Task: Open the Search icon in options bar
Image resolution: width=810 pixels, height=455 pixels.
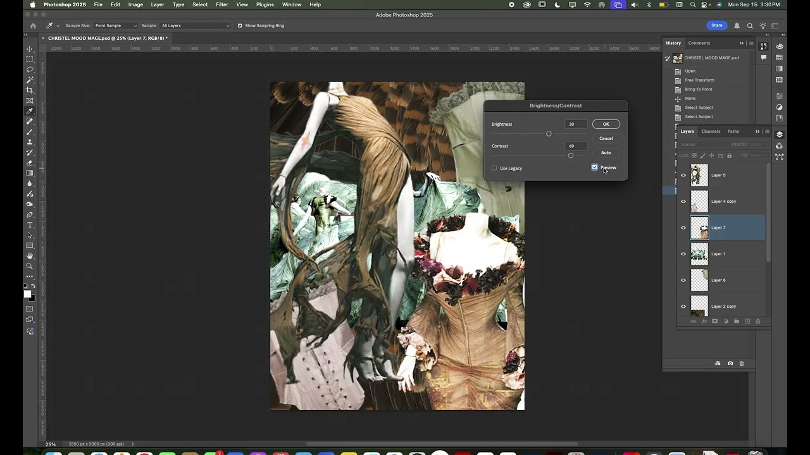Action: tap(750, 26)
